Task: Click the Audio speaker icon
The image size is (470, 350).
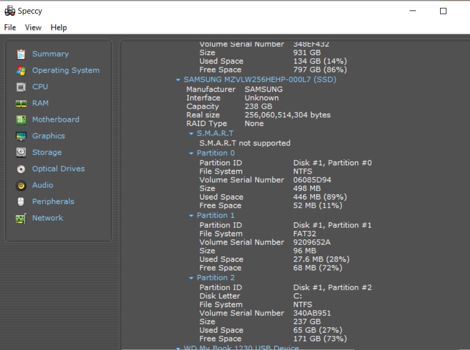Action: coord(21,185)
